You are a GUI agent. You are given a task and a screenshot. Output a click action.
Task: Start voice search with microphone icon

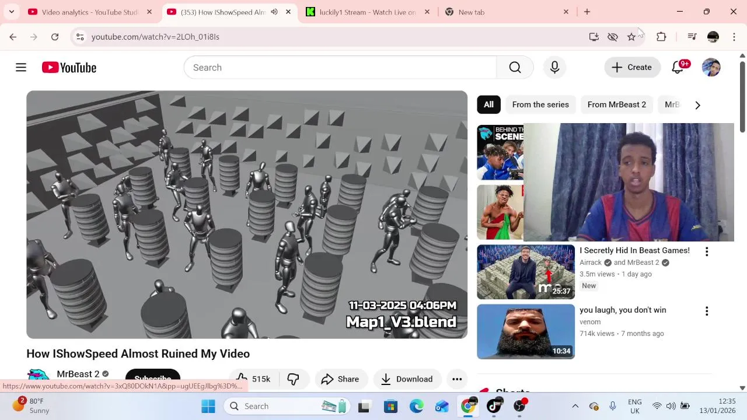point(554,68)
